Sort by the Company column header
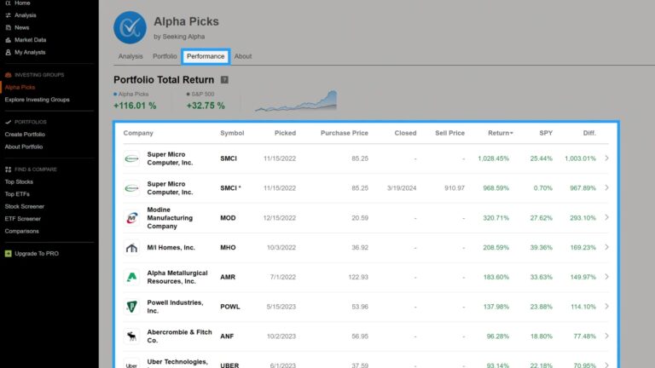This screenshot has height=368, width=655. [x=138, y=133]
